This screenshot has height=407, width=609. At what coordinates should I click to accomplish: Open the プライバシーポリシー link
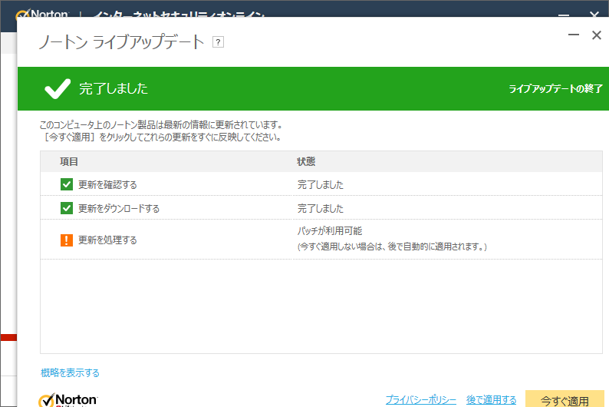click(420, 399)
